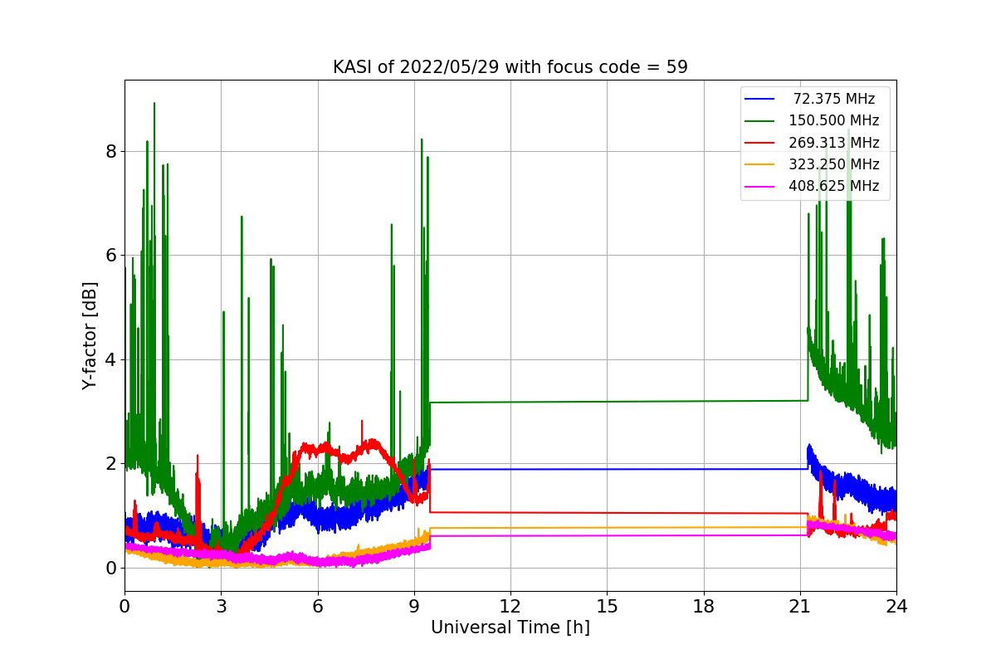Screen dimensions: 996x664
Task: Click the blue legend line swatch
Action: (x=759, y=100)
